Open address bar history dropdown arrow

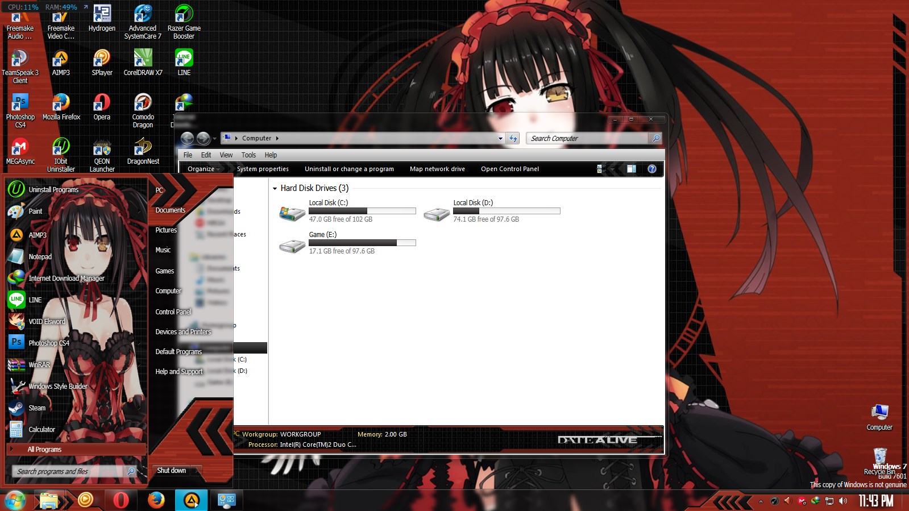(500, 138)
